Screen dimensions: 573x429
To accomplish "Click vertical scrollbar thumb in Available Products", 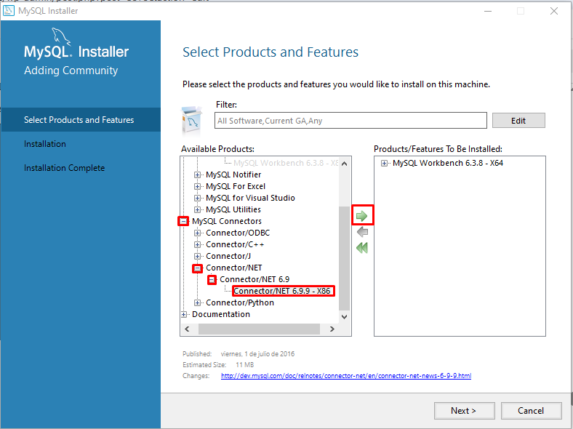I will point(344,258).
